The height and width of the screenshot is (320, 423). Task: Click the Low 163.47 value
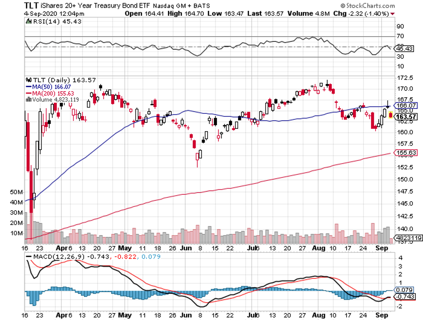[226, 14]
